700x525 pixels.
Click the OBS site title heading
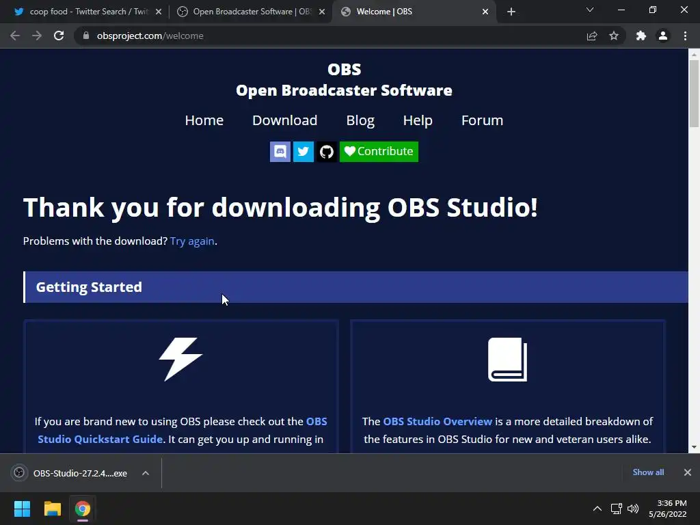[x=345, y=69]
